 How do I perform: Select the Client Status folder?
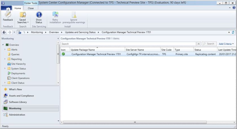pos(18,83)
